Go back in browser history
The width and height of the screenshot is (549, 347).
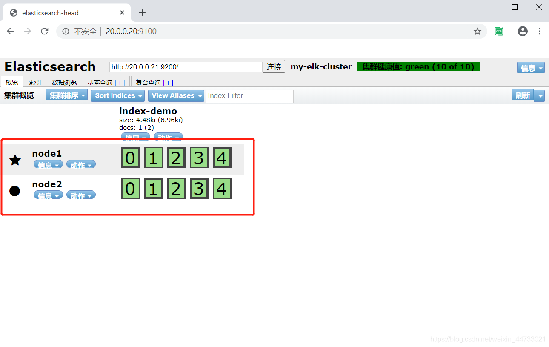(x=11, y=31)
